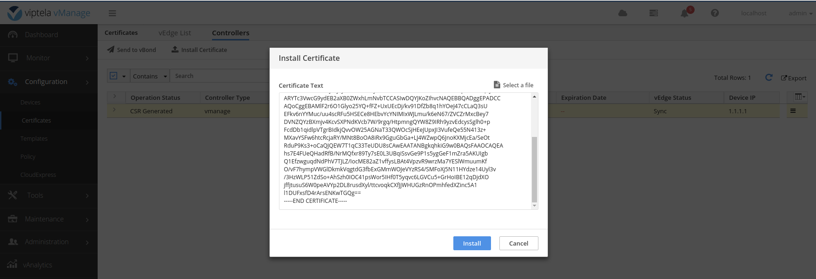This screenshot has height=279, width=816.
Task: Expand the CSR Generated row
Action: pos(114,110)
